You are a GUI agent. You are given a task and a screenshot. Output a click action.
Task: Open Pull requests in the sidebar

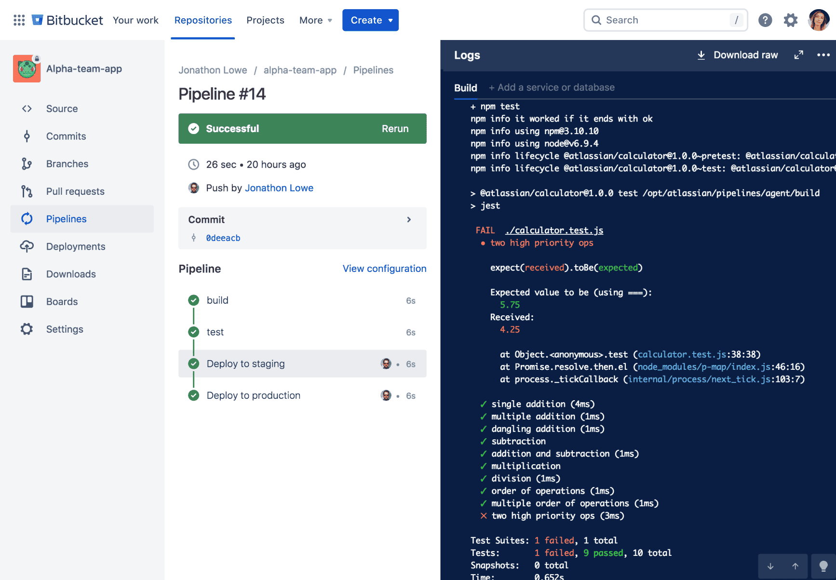(x=82, y=191)
